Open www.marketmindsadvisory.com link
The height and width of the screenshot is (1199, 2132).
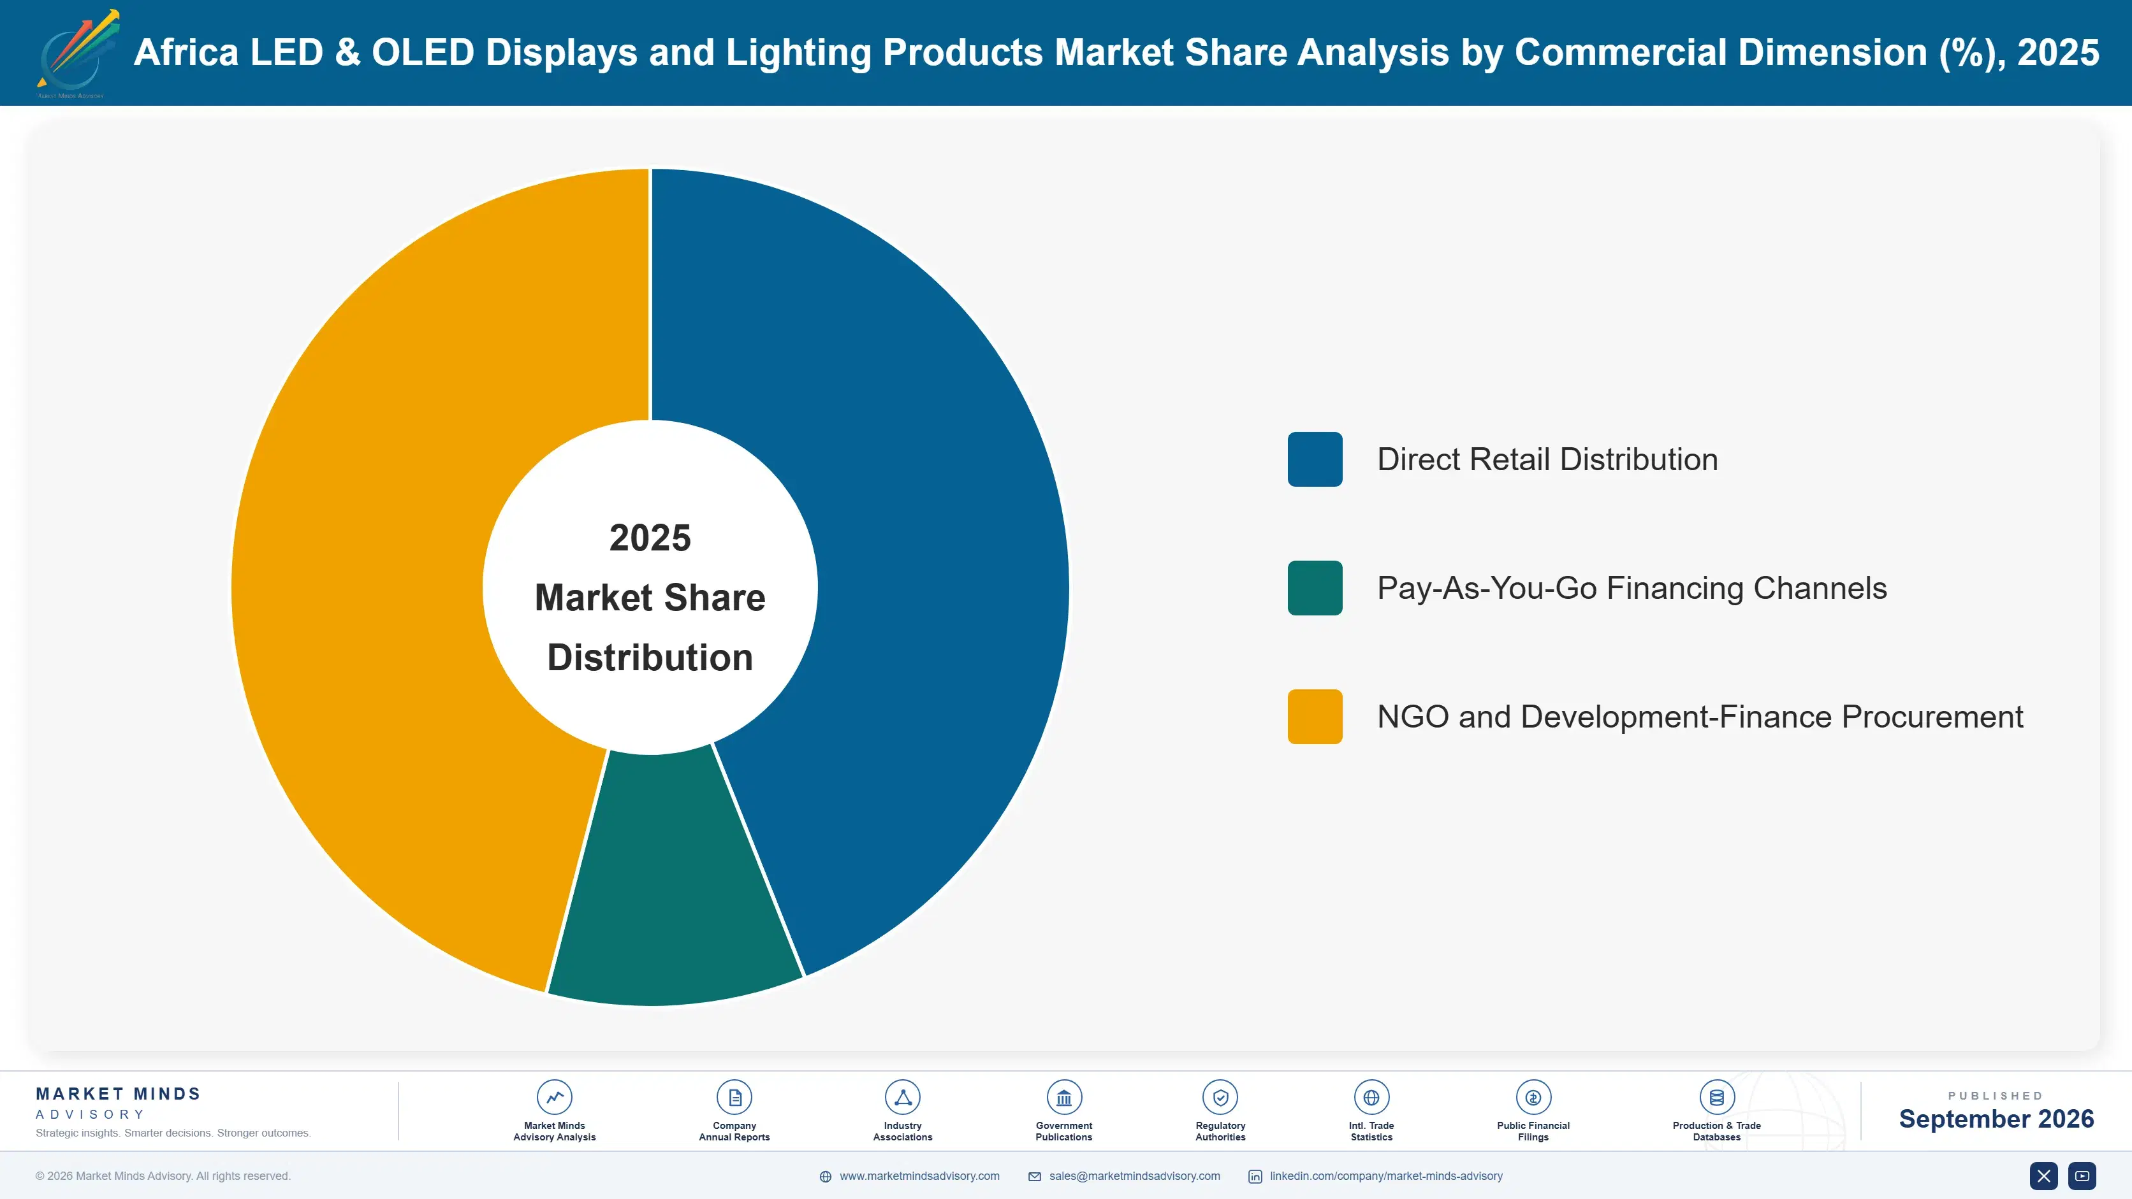919,1176
